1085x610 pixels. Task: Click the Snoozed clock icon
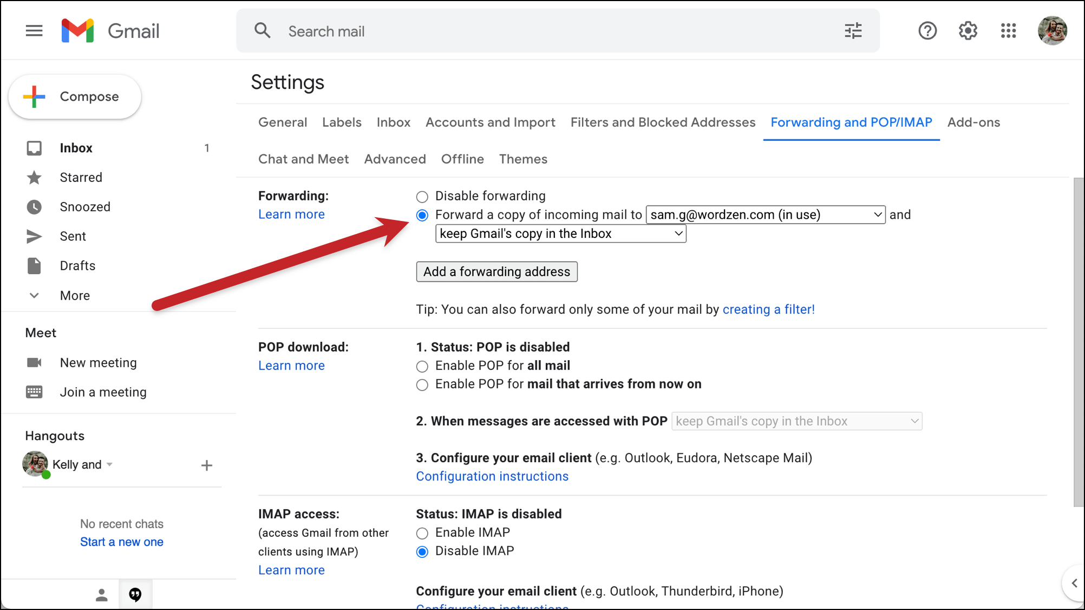[x=34, y=207]
